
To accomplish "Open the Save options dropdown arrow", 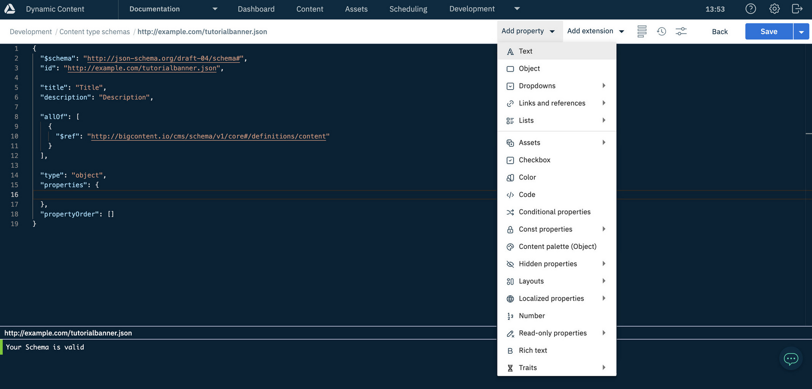I will click(801, 31).
